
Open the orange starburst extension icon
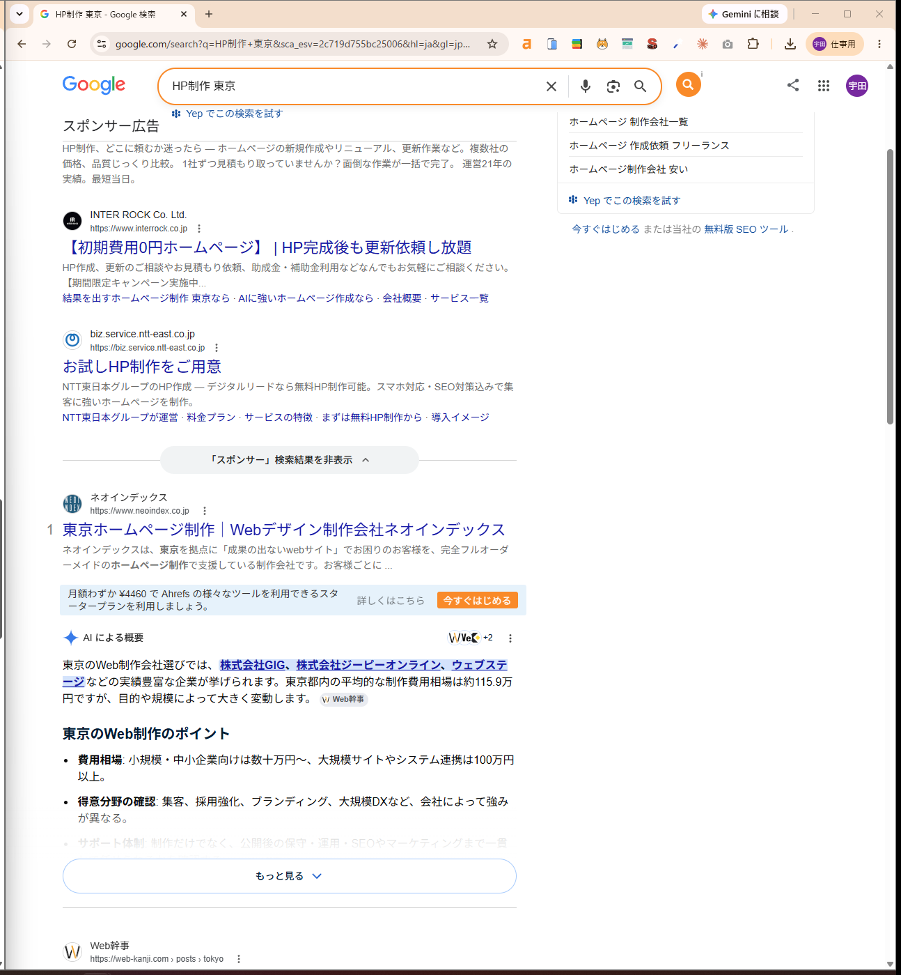pyautogui.click(x=703, y=44)
